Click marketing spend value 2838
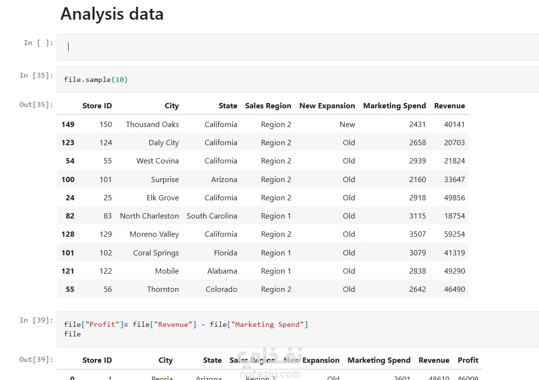Viewport: 539px width, 380px height. tap(418, 271)
